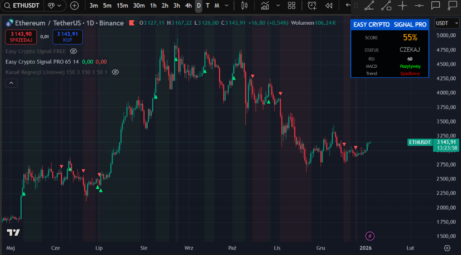This screenshot has height=255, width=461.
Task: Click the 5 000,00 price axis label
Action: click(x=446, y=35)
